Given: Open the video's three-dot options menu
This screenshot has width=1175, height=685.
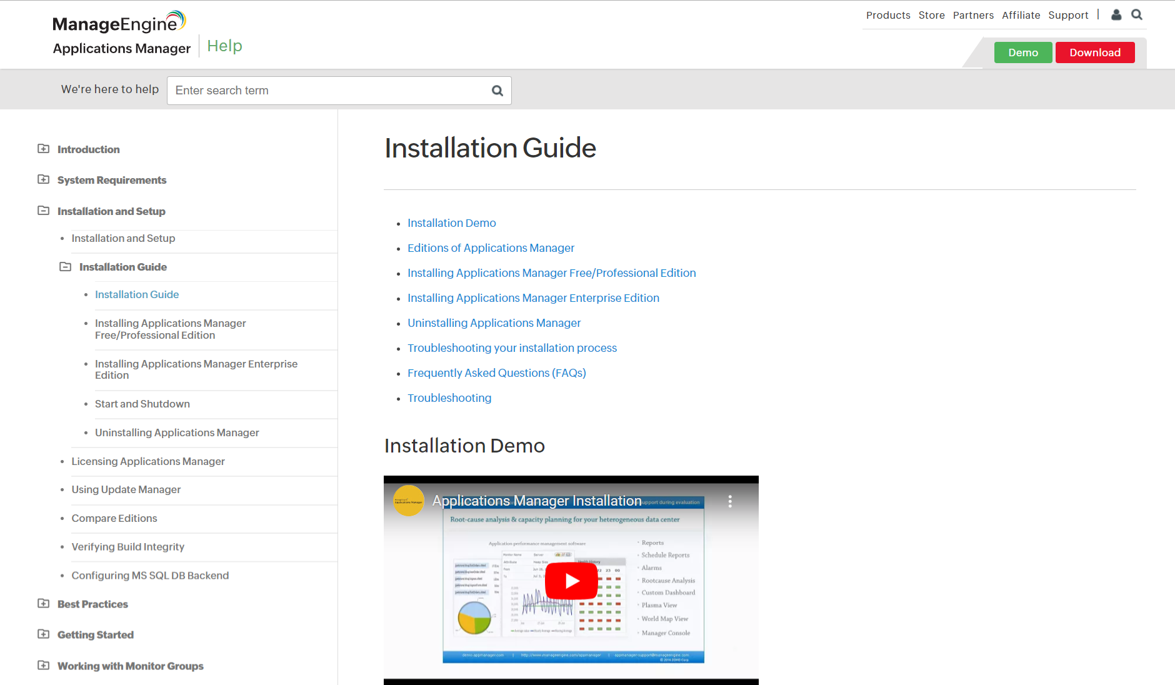Looking at the screenshot, I should coord(729,501).
